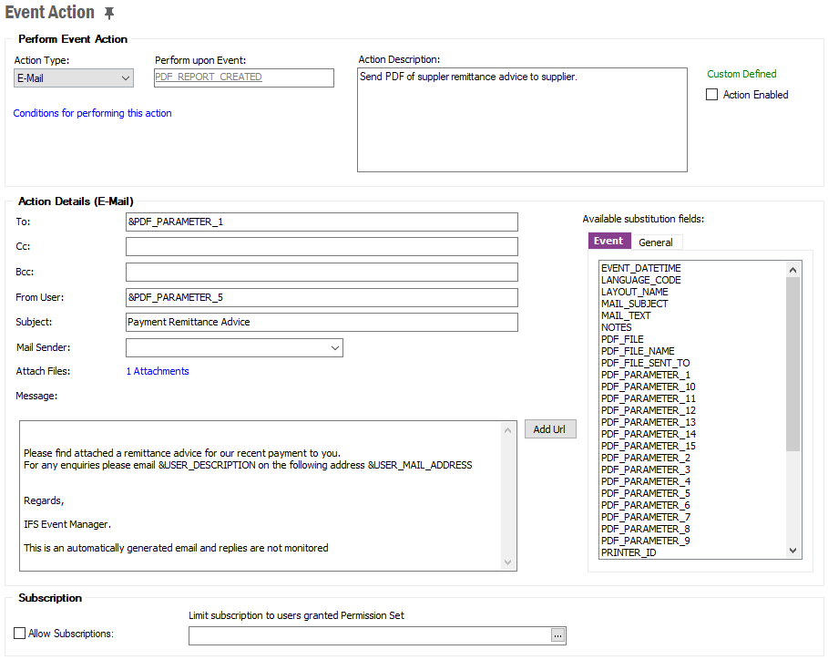Screen dimensions: 828x660
Task: Enable the Action Enabled checkbox
Action: pyautogui.click(x=712, y=95)
